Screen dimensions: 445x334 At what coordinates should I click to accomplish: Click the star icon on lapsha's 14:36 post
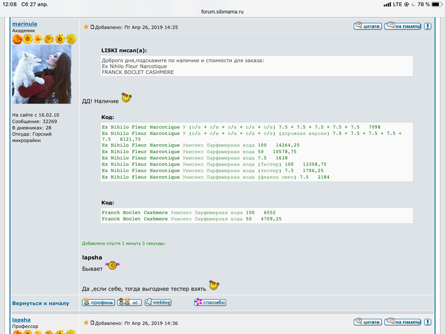tap(86, 323)
